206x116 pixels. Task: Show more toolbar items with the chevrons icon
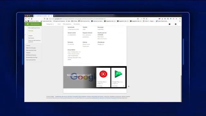[x=177, y=19]
